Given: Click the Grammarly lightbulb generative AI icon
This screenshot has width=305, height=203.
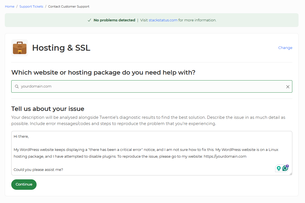Looking at the screenshot, I should (x=279, y=168).
